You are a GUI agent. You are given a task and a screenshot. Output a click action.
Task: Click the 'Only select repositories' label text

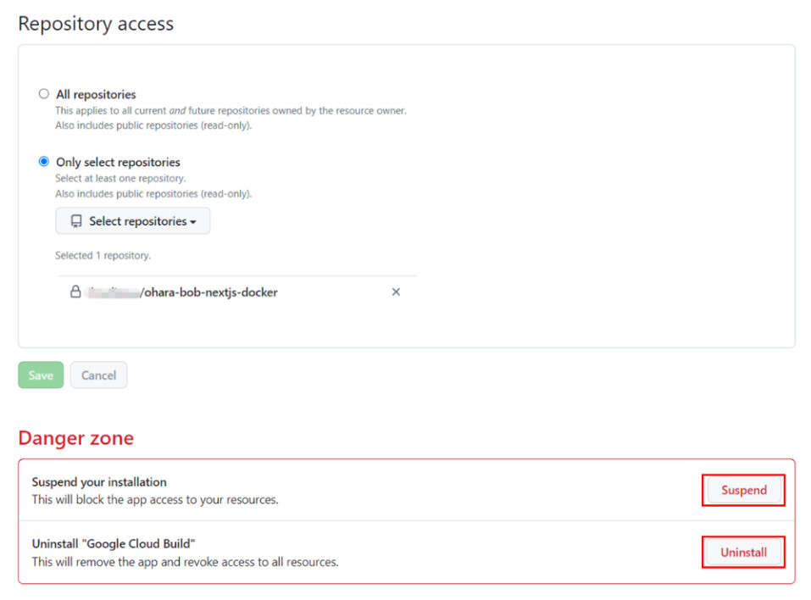pyautogui.click(x=118, y=162)
